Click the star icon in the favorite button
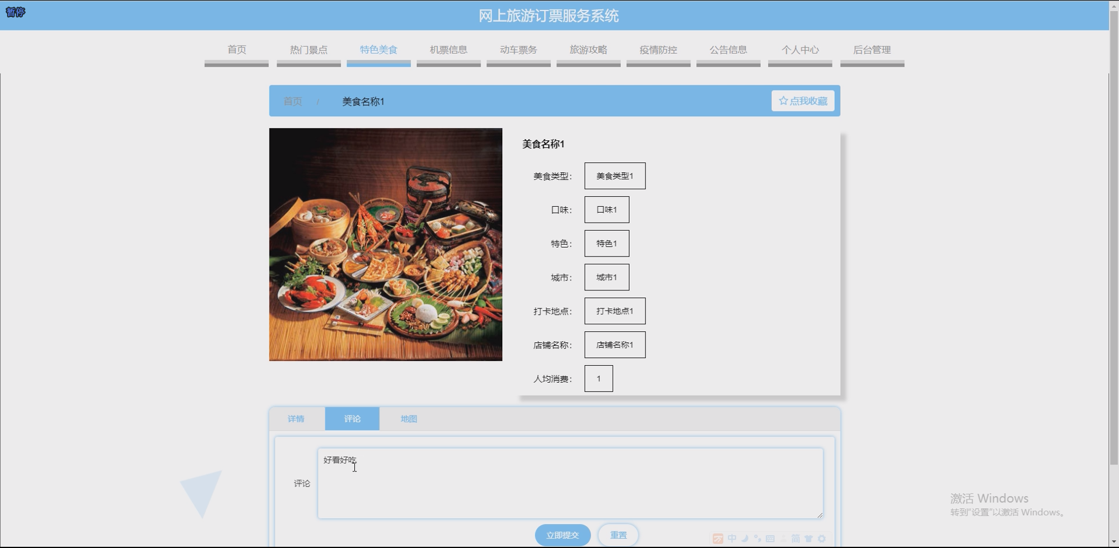This screenshot has height=548, width=1119. [x=783, y=101]
